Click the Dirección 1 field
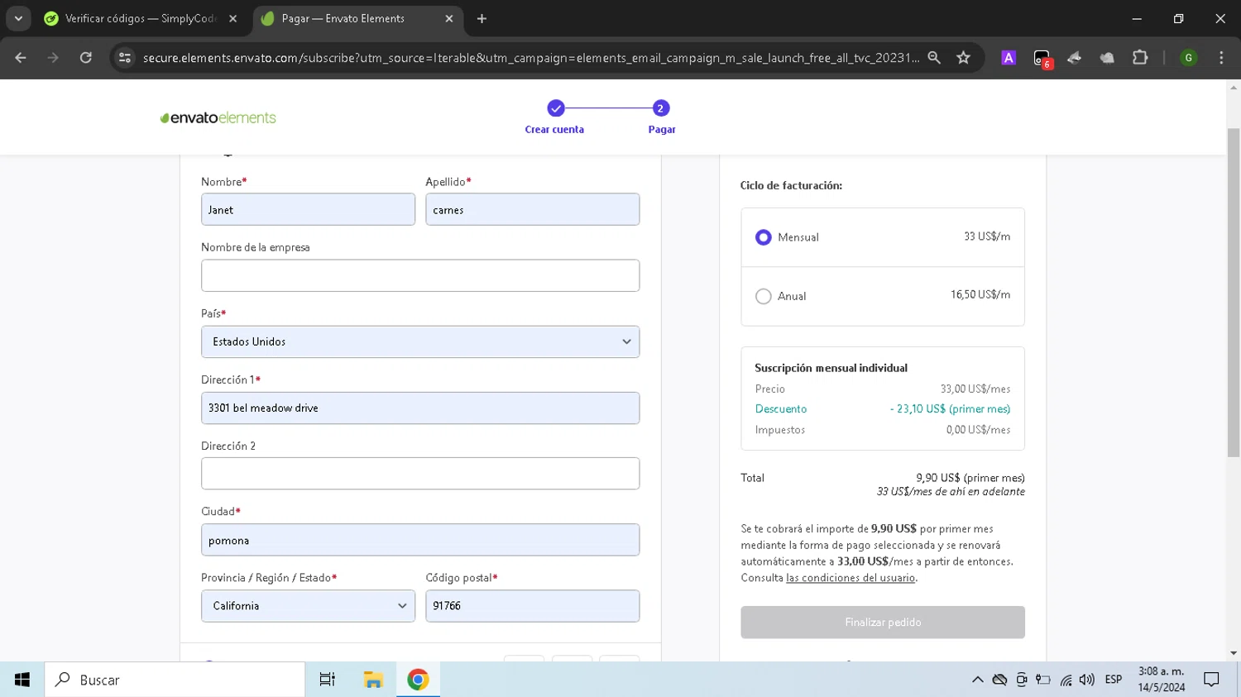This screenshot has width=1241, height=697. point(420,408)
